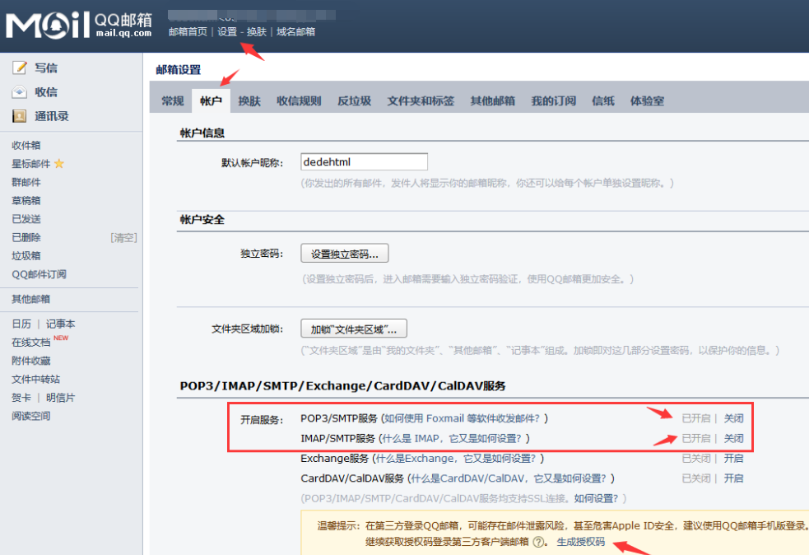Click the 换肤 link in the header
809x555 pixels.
click(x=257, y=32)
